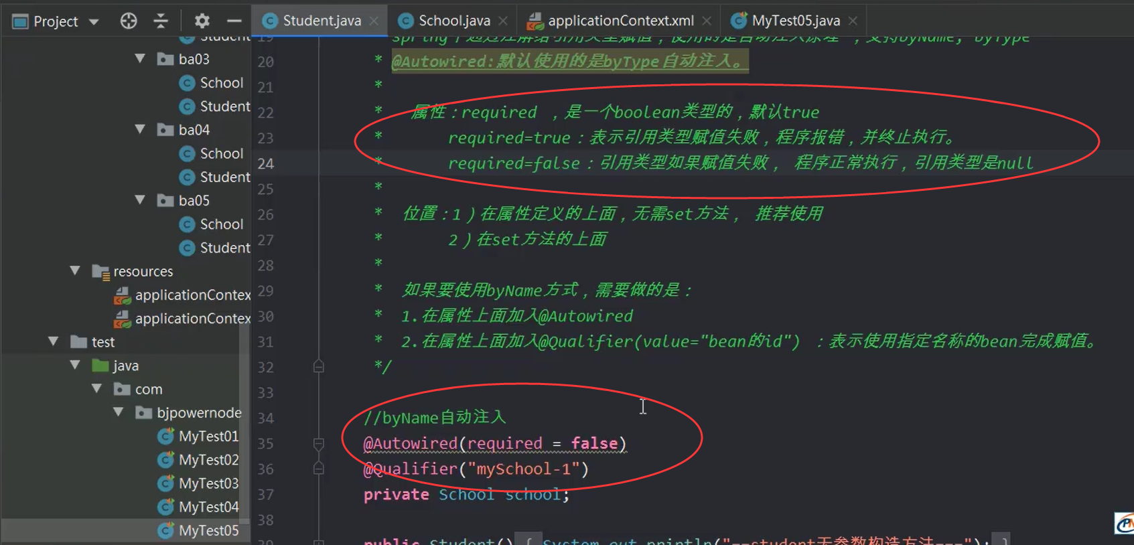
Task: Close the School.java tab
Action: pos(503,21)
